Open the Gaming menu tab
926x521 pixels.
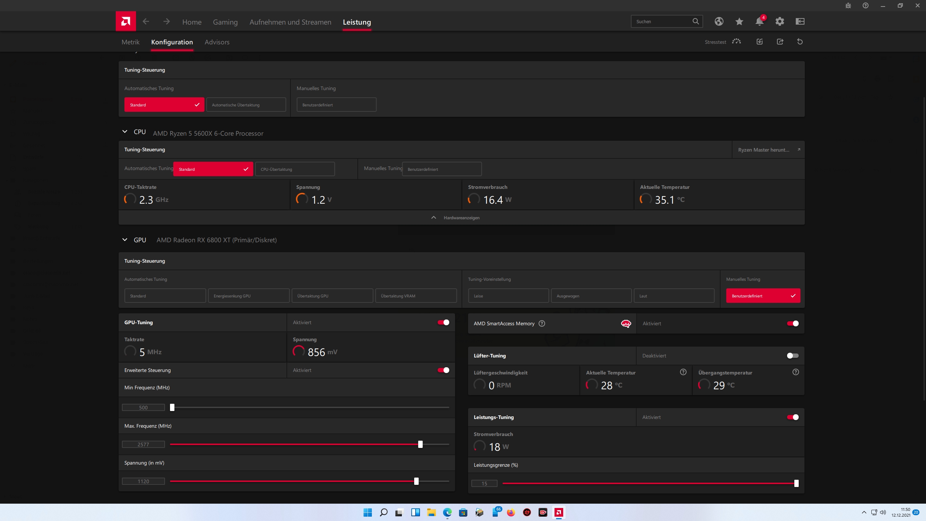click(x=225, y=22)
